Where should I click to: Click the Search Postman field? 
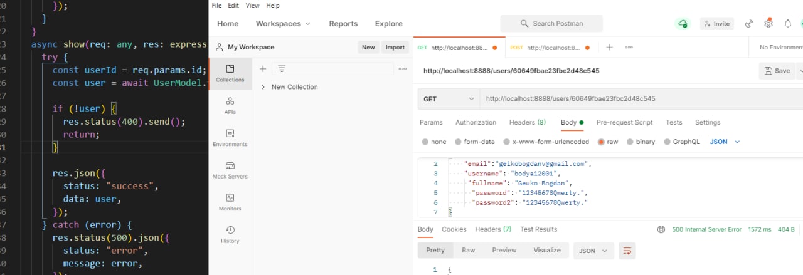point(551,24)
